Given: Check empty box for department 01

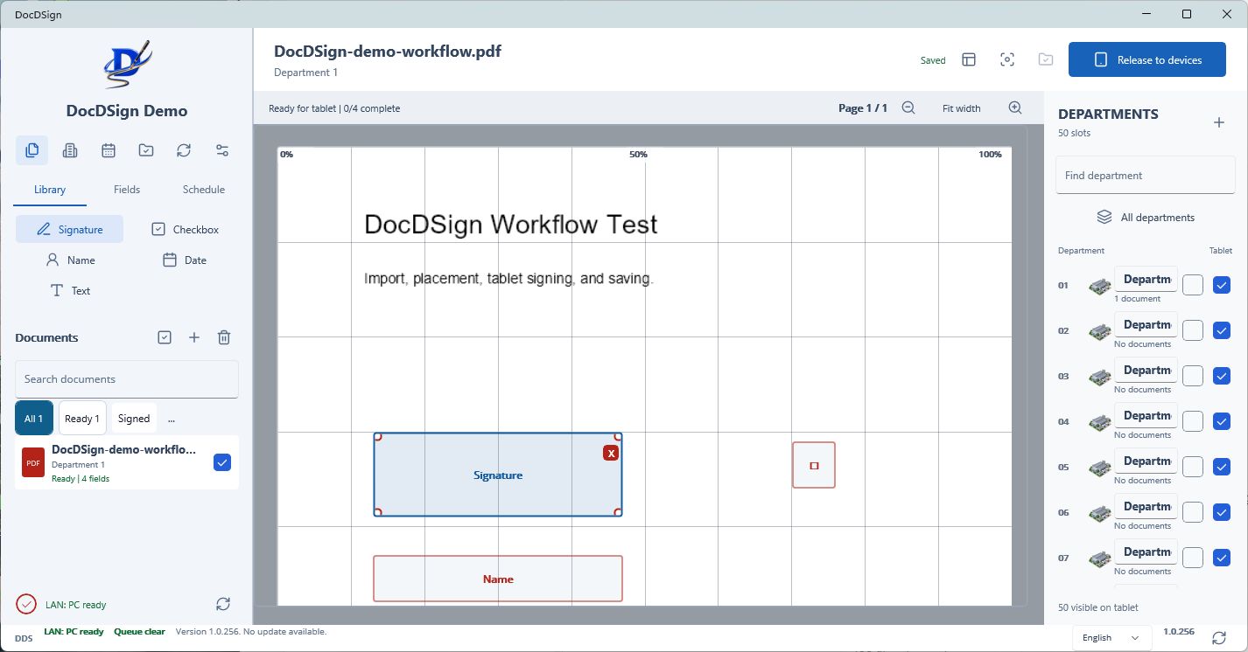Looking at the screenshot, I should [x=1193, y=285].
